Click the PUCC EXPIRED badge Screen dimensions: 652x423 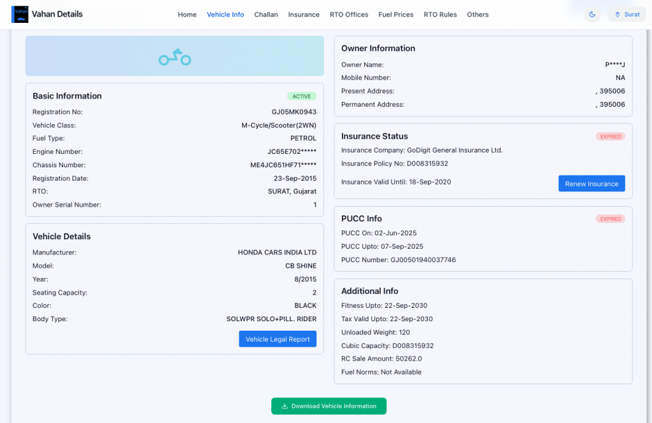pos(610,219)
